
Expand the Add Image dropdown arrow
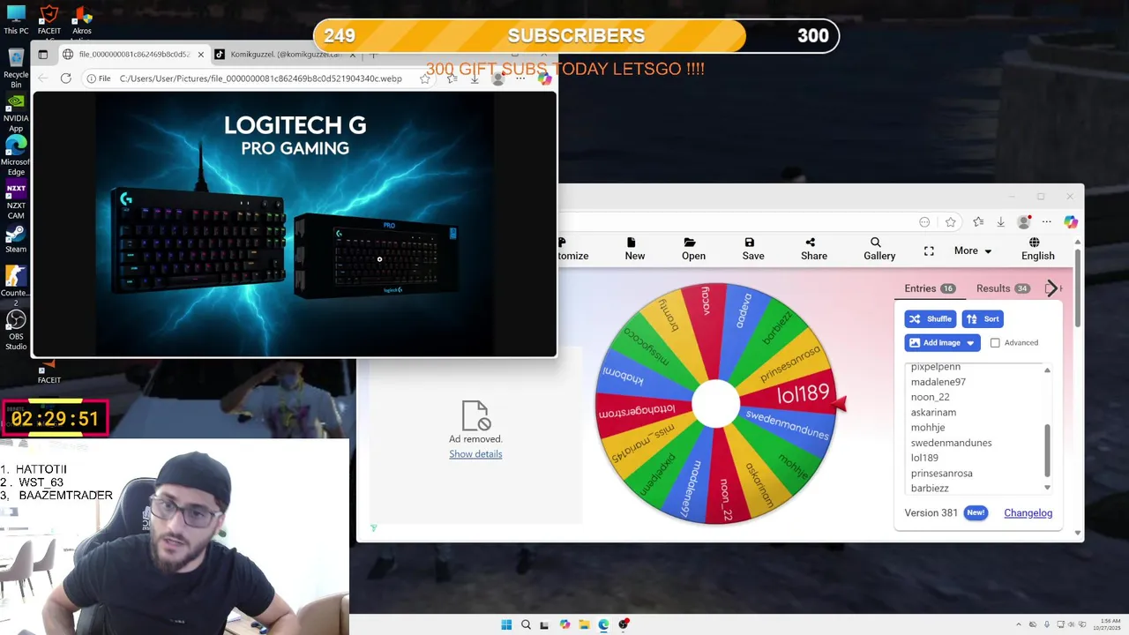970,343
